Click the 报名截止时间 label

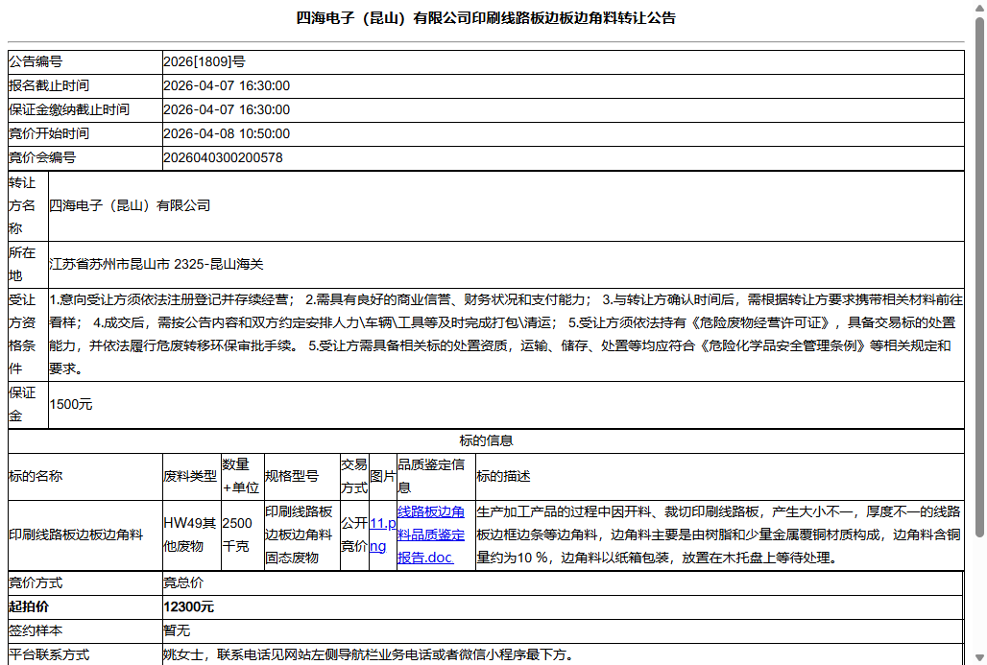pyautogui.click(x=49, y=85)
